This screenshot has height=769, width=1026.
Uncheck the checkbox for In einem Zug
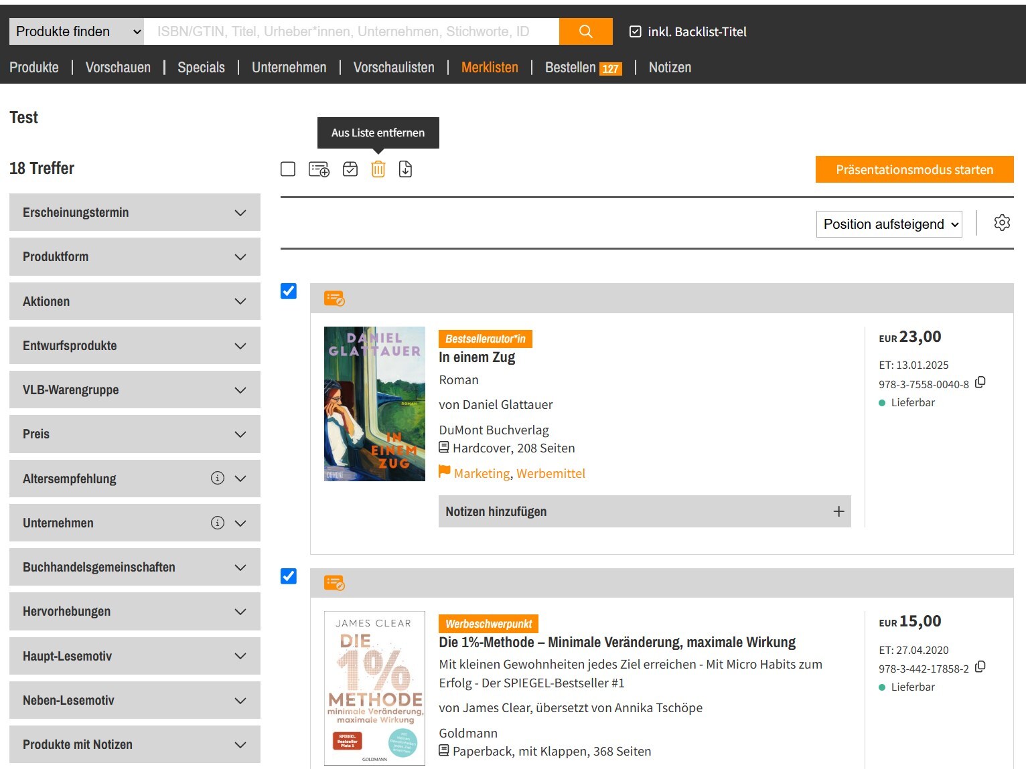pyautogui.click(x=289, y=291)
